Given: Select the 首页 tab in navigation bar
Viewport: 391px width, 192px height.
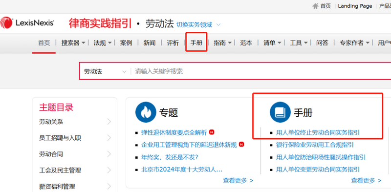Looking at the screenshot, I should tap(44, 43).
